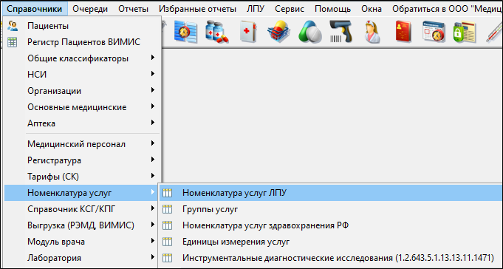Click the Организации label in the menu
503x269 pixels.
(54, 91)
